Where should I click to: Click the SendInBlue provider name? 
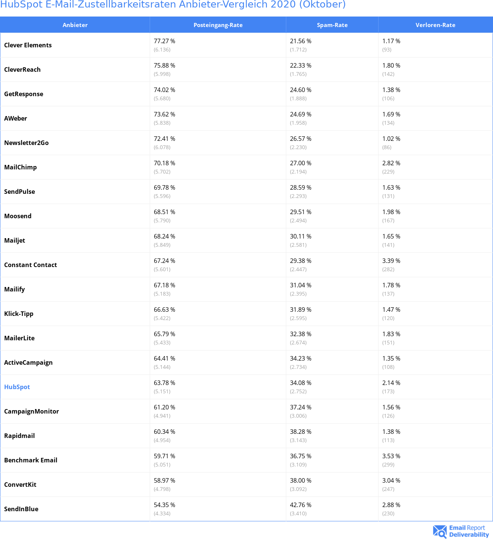(x=21, y=509)
